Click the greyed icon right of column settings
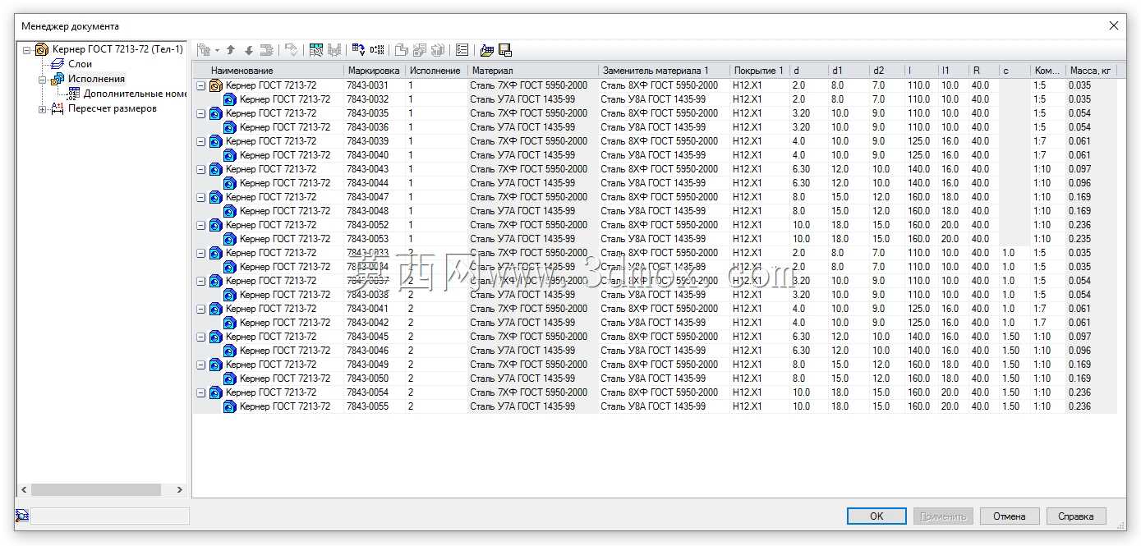 (x=334, y=50)
